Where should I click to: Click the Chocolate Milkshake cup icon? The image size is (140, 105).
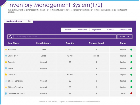[x=6, y=93]
